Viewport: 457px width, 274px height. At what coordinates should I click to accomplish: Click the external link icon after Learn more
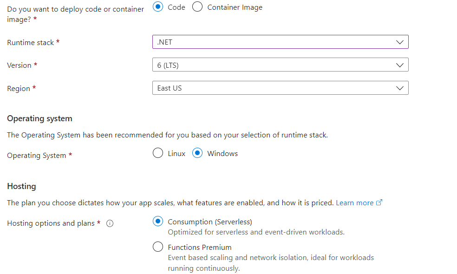pyautogui.click(x=379, y=202)
